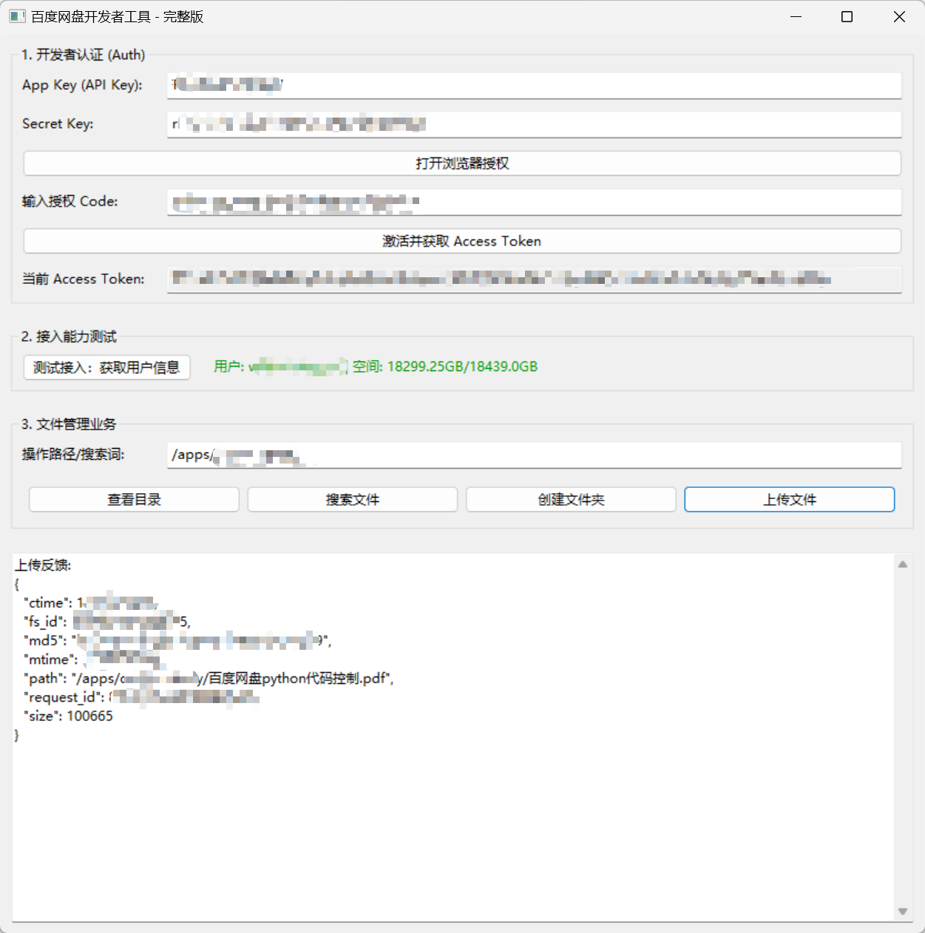Click the application icon in title bar
The height and width of the screenshot is (933, 925).
pyautogui.click(x=17, y=16)
